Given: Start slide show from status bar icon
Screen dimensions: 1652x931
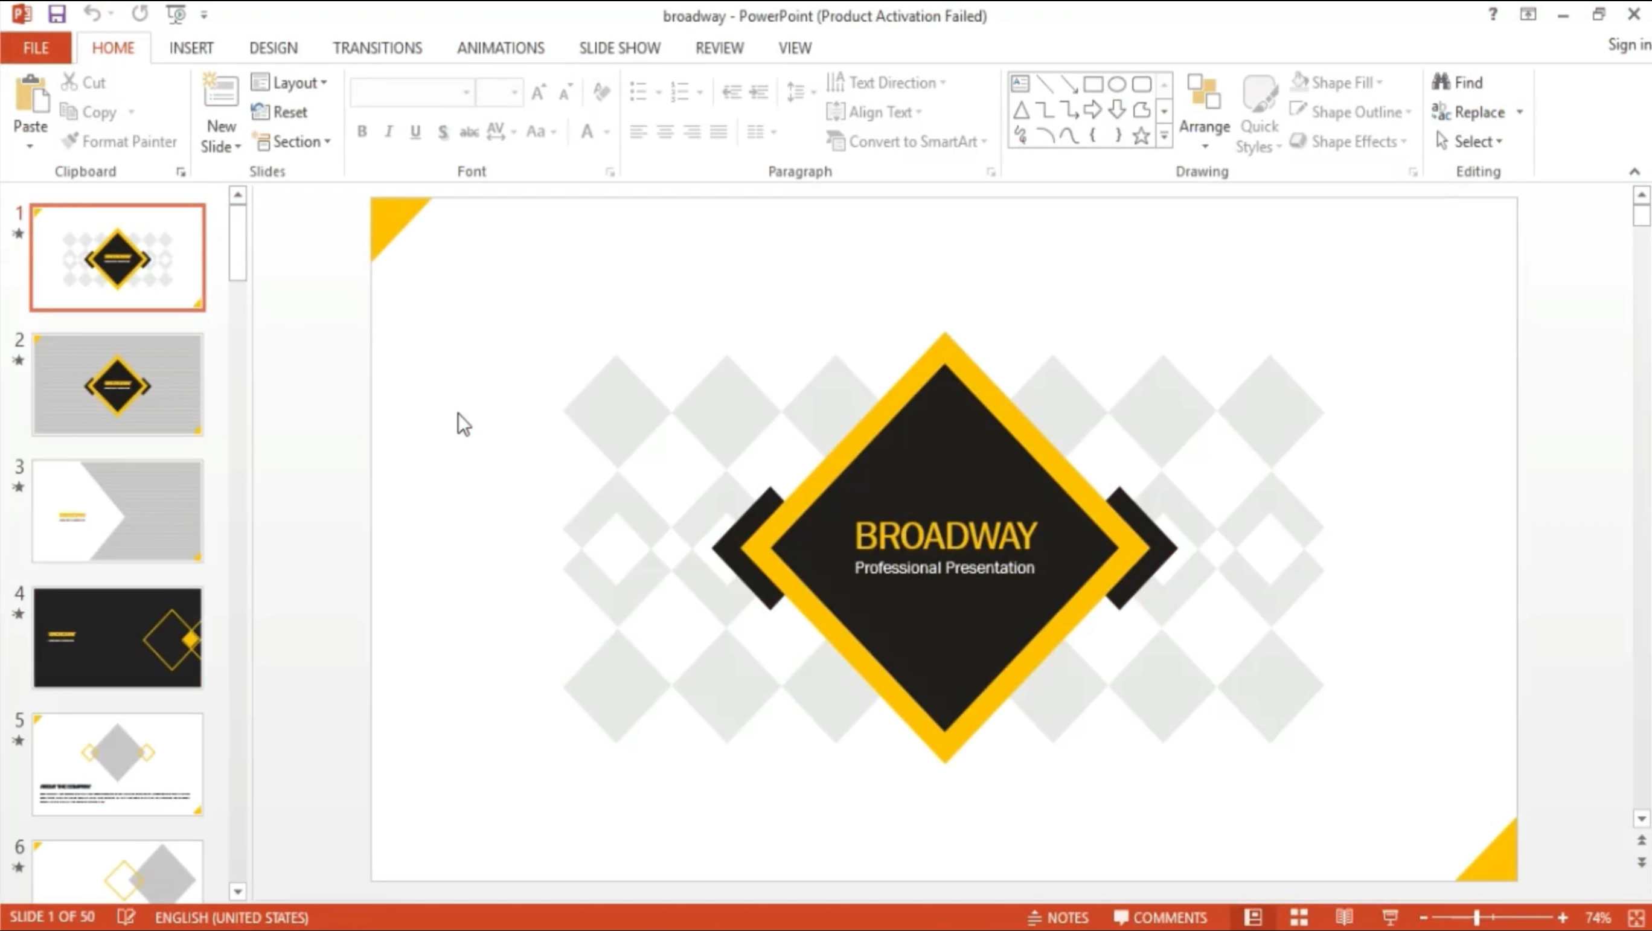Looking at the screenshot, I should coord(1390,917).
